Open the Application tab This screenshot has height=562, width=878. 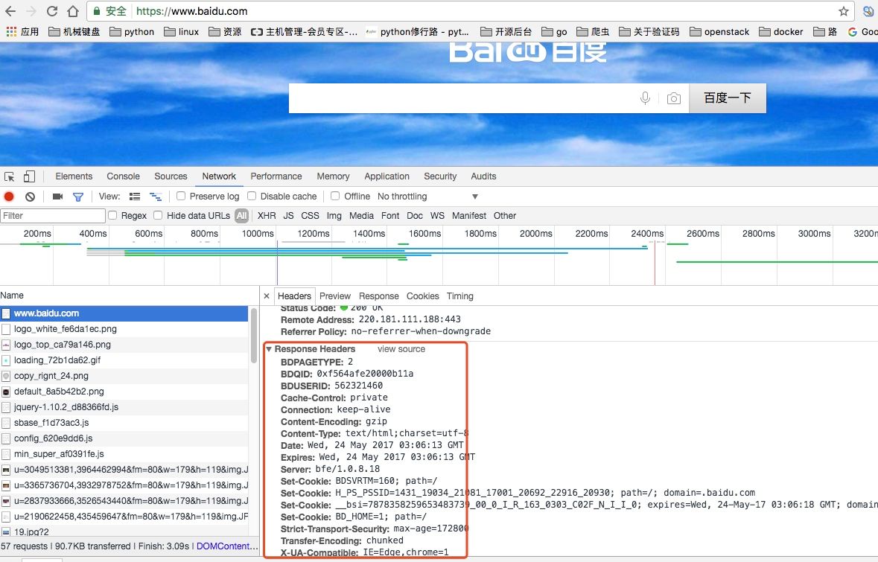[387, 176]
